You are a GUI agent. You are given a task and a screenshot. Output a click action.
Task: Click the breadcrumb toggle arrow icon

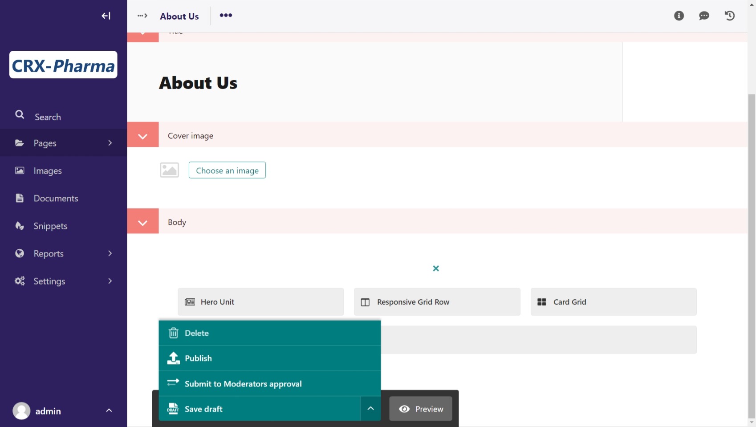point(142,16)
